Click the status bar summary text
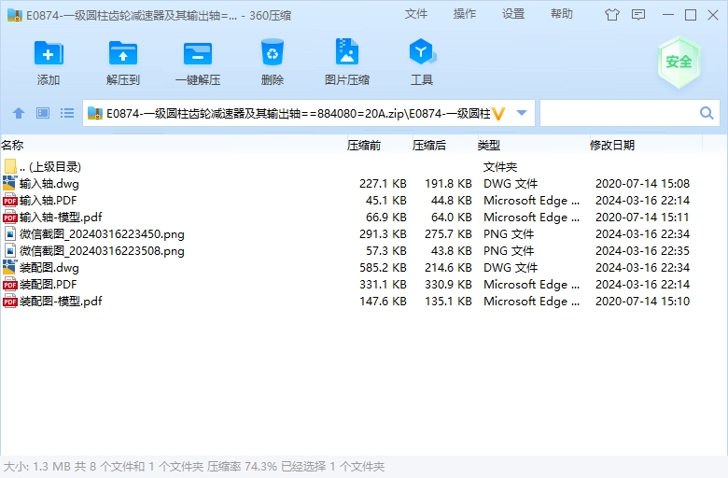728x478 pixels. point(194,467)
